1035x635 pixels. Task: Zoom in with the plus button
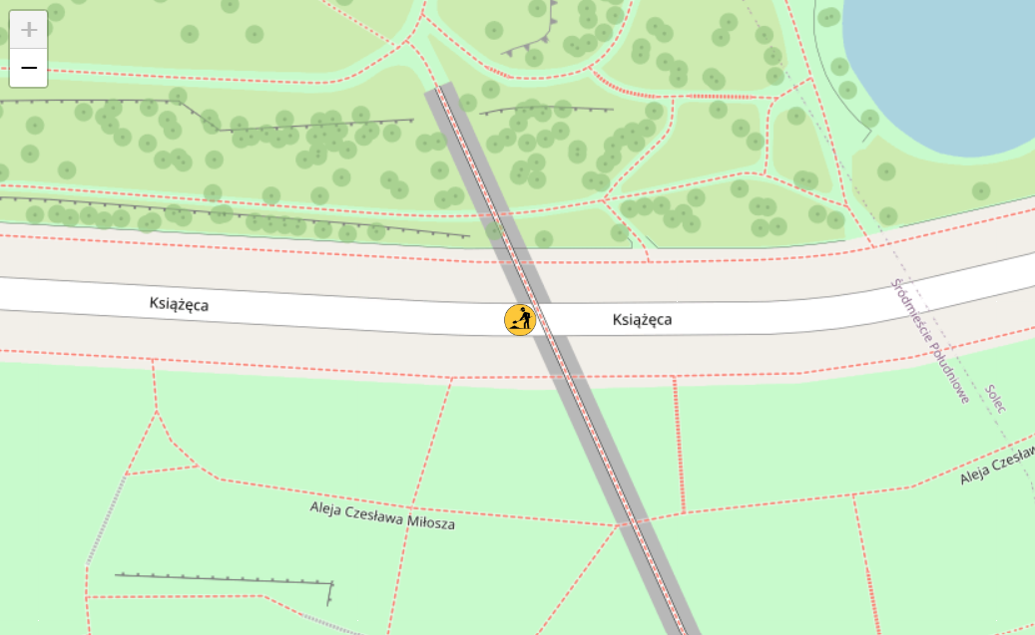[x=28, y=30]
